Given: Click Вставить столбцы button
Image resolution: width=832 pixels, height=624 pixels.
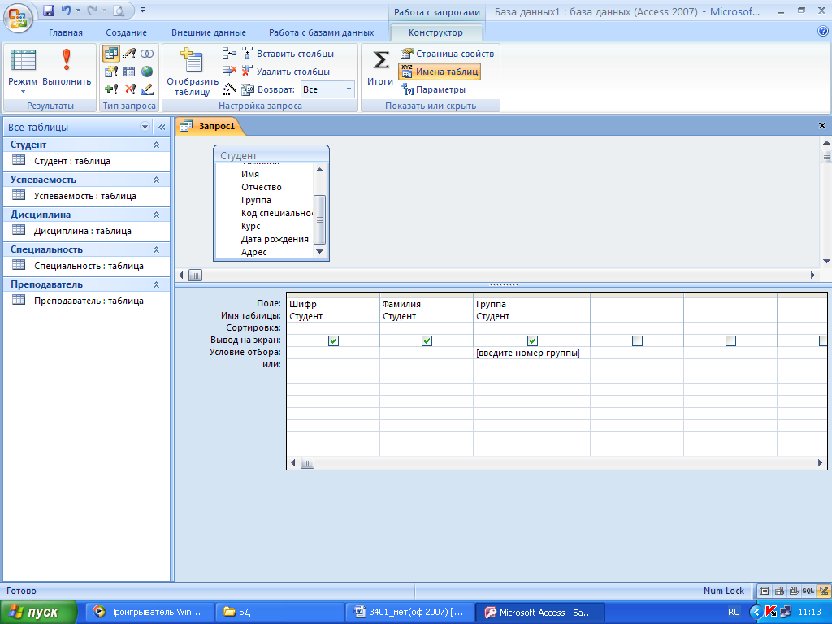Looking at the screenshot, I should [288, 53].
